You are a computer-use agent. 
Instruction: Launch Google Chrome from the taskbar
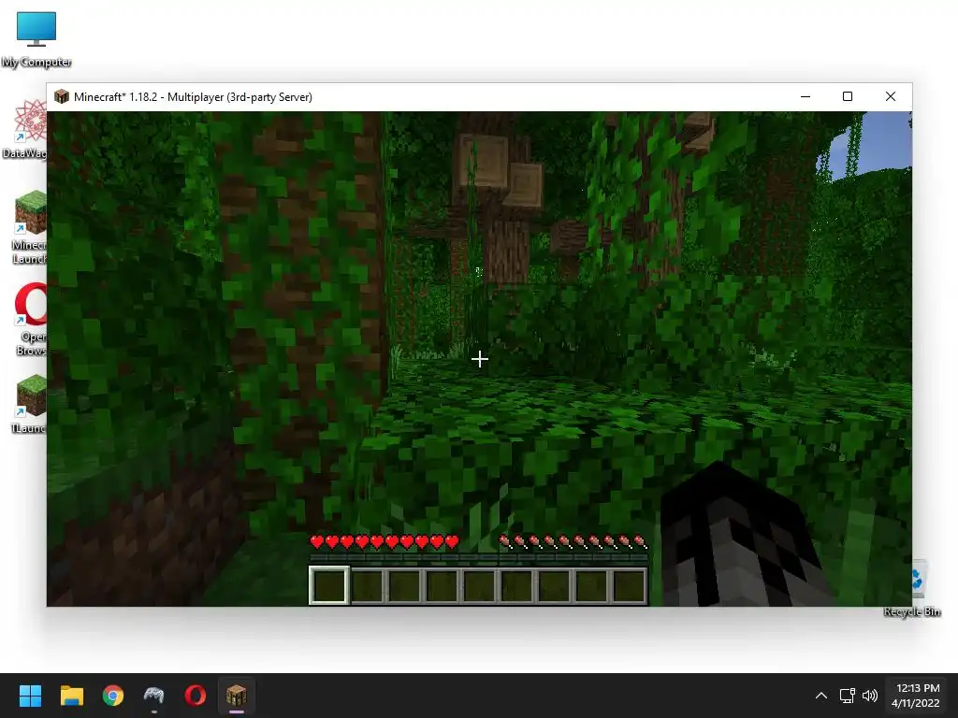[113, 696]
